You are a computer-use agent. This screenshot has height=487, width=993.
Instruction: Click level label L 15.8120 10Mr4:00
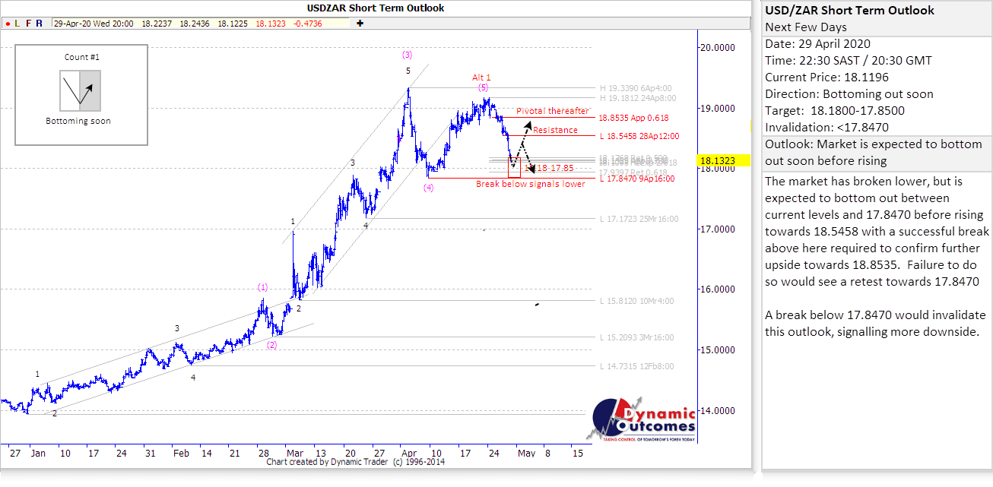click(636, 301)
